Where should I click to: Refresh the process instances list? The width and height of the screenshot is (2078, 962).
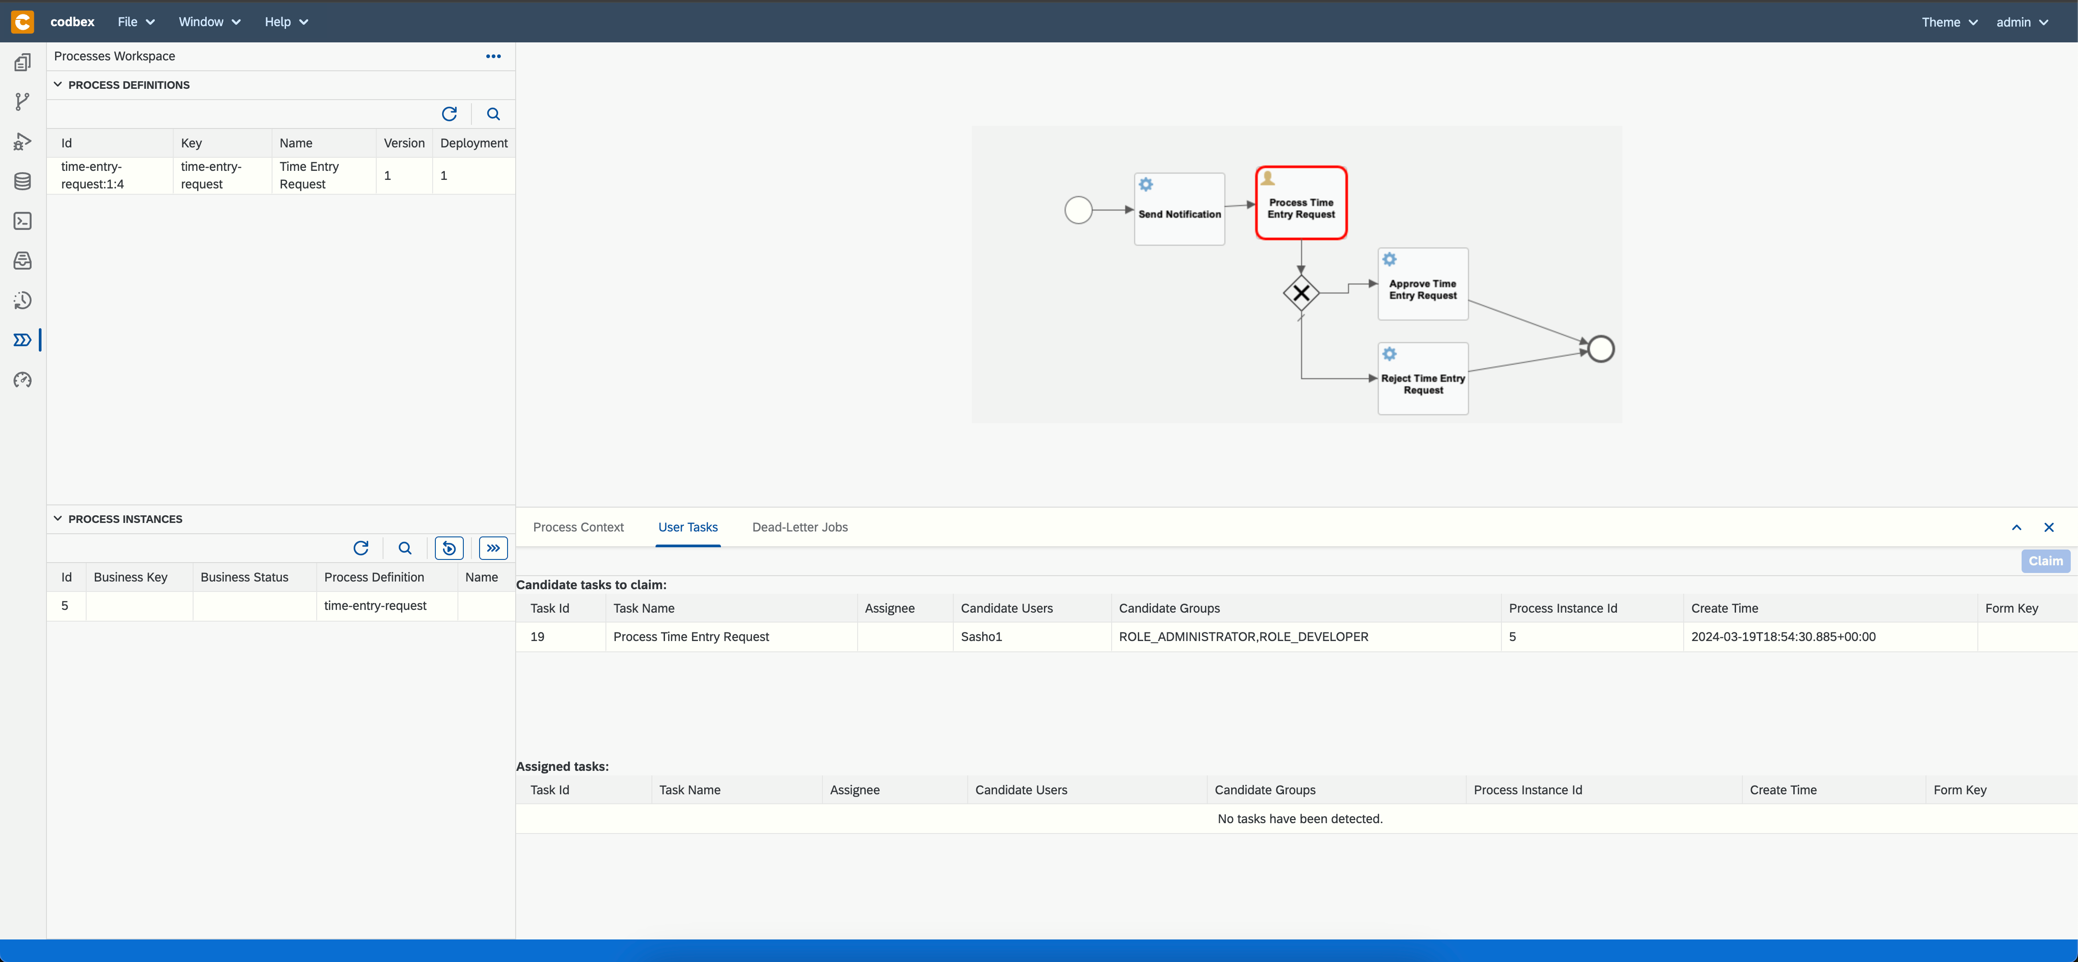[360, 548]
